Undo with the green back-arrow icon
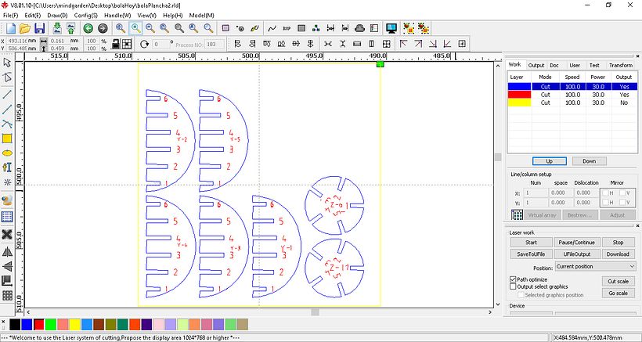Screen dimensions: 642x342 tap(88, 28)
